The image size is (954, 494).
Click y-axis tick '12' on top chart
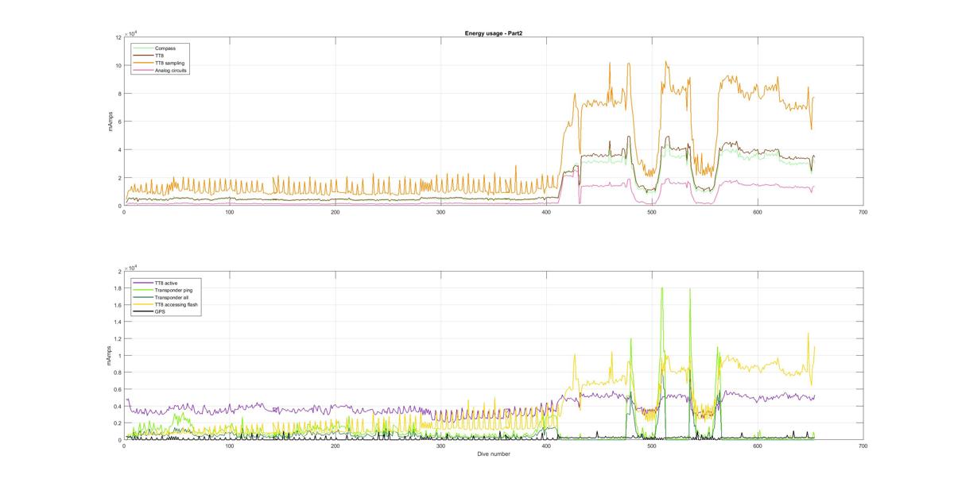coord(118,37)
